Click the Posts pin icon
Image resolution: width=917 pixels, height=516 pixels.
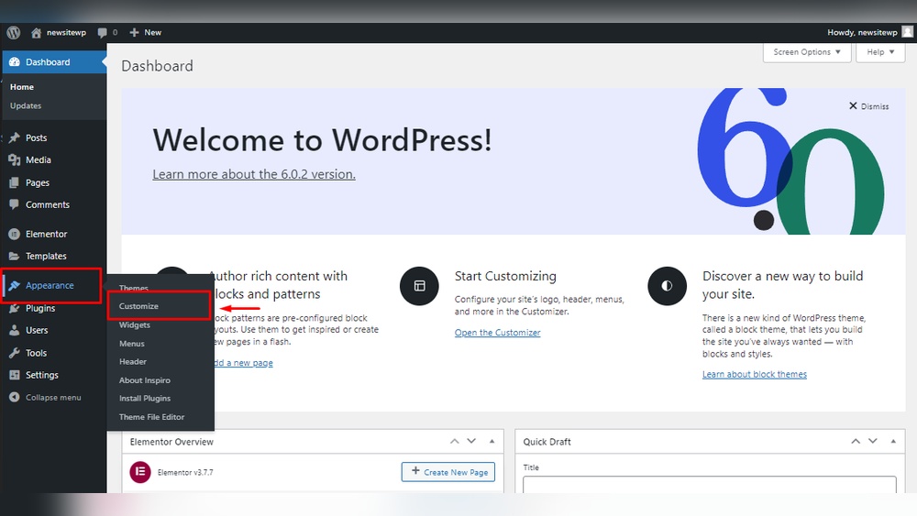pyautogui.click(x=14, y=137)
